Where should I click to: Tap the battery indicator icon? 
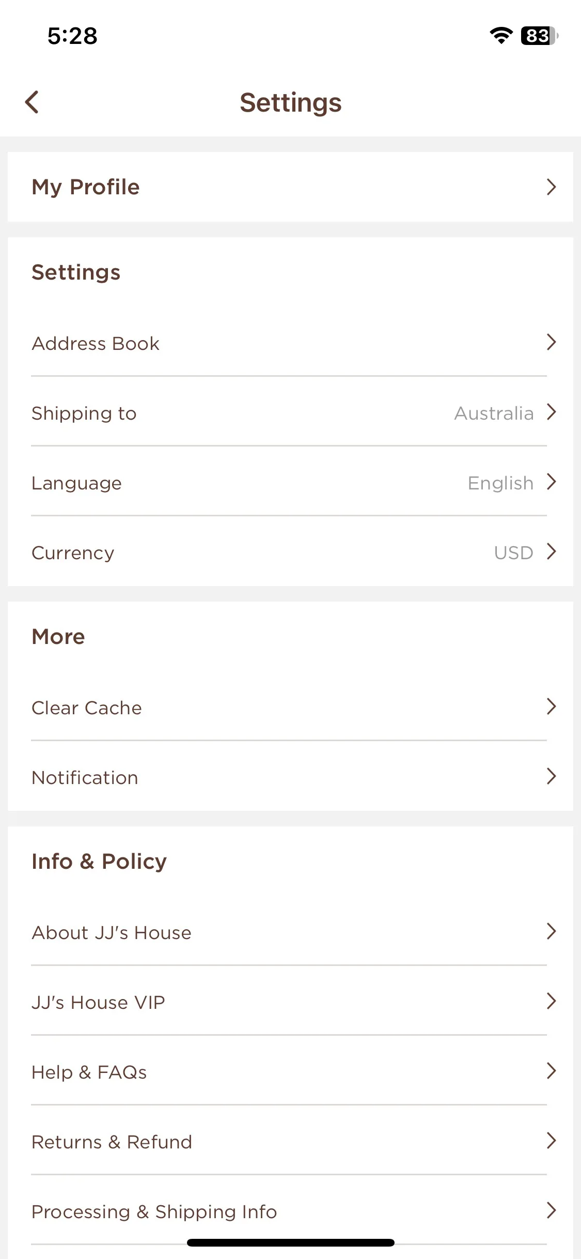pyautogui.click(x=540, y=36)
